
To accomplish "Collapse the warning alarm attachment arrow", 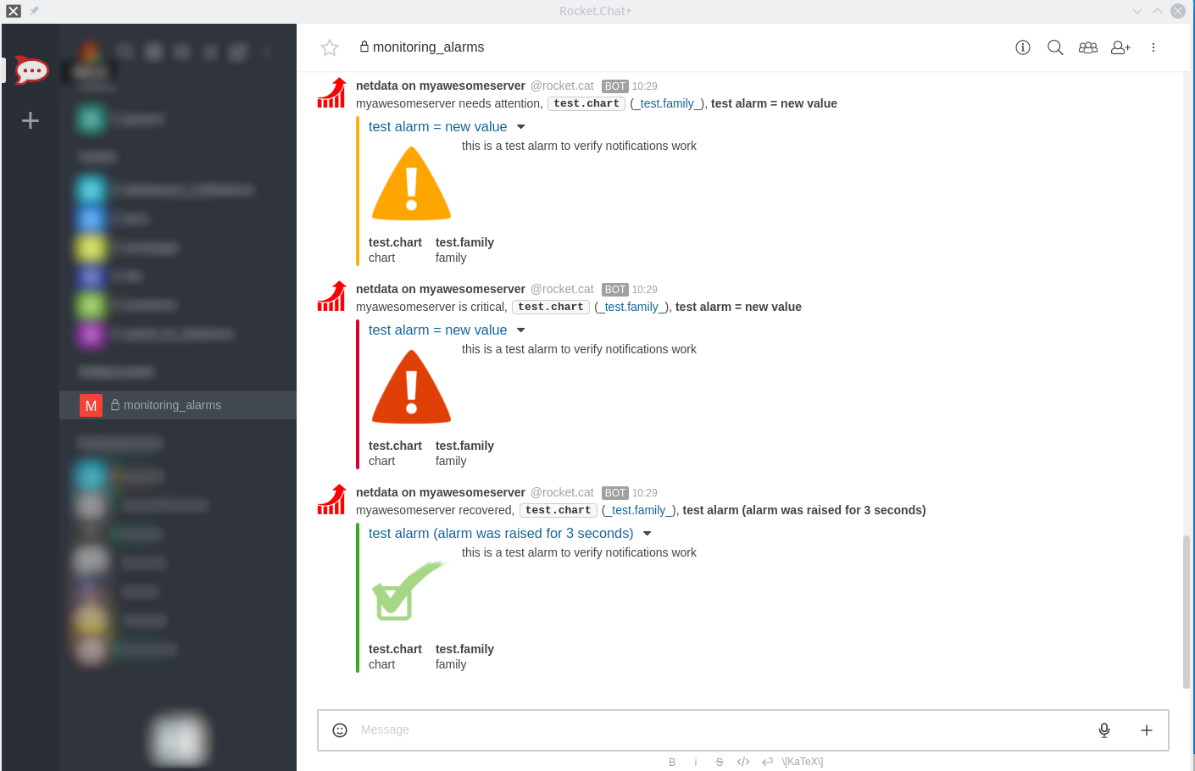I will [x=521, y=127].
